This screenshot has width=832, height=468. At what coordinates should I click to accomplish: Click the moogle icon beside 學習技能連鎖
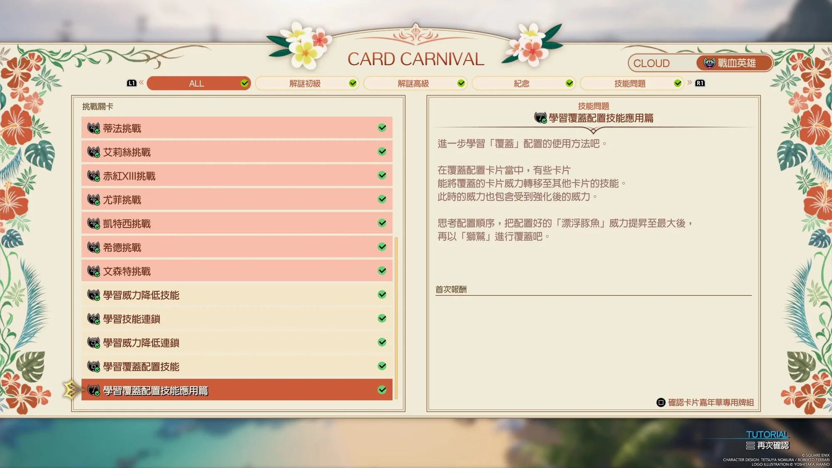coord(94,319)
